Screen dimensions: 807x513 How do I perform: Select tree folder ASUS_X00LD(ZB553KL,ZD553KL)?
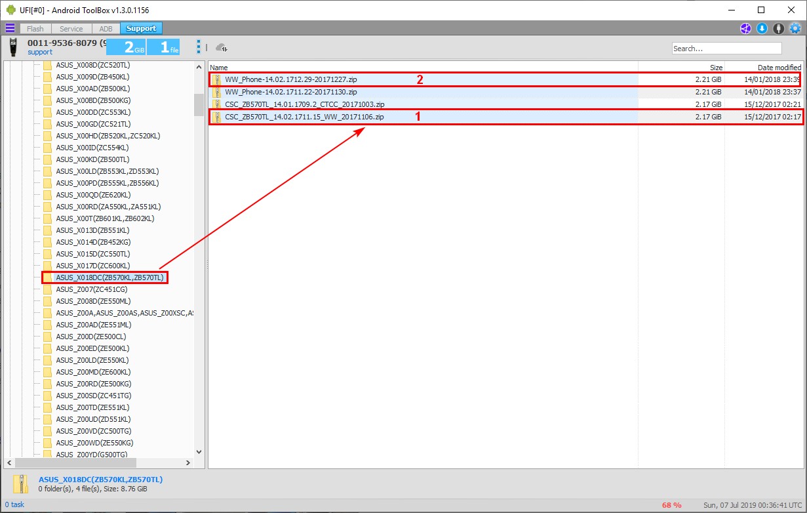click(108, 171)
